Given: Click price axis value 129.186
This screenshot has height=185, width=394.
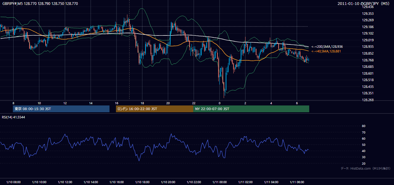Looking at the screenshot, I should point(368,27).
